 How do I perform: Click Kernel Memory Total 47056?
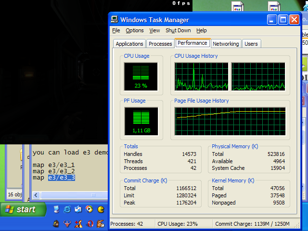[277, 188]
